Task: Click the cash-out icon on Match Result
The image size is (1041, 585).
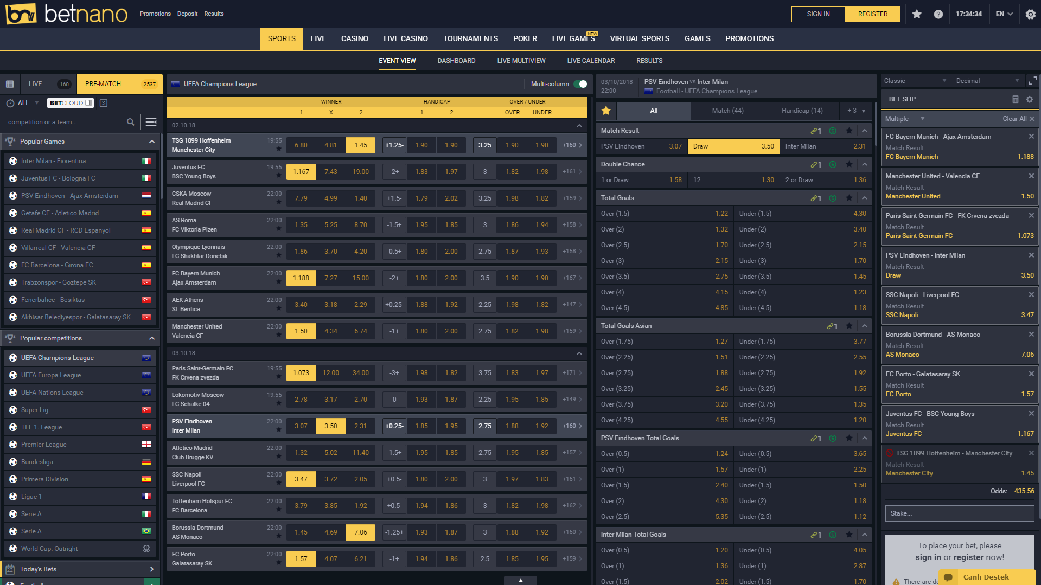Action: [833, 131]
